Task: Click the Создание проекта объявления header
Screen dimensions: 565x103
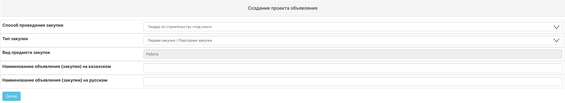Action: (283, 8)
